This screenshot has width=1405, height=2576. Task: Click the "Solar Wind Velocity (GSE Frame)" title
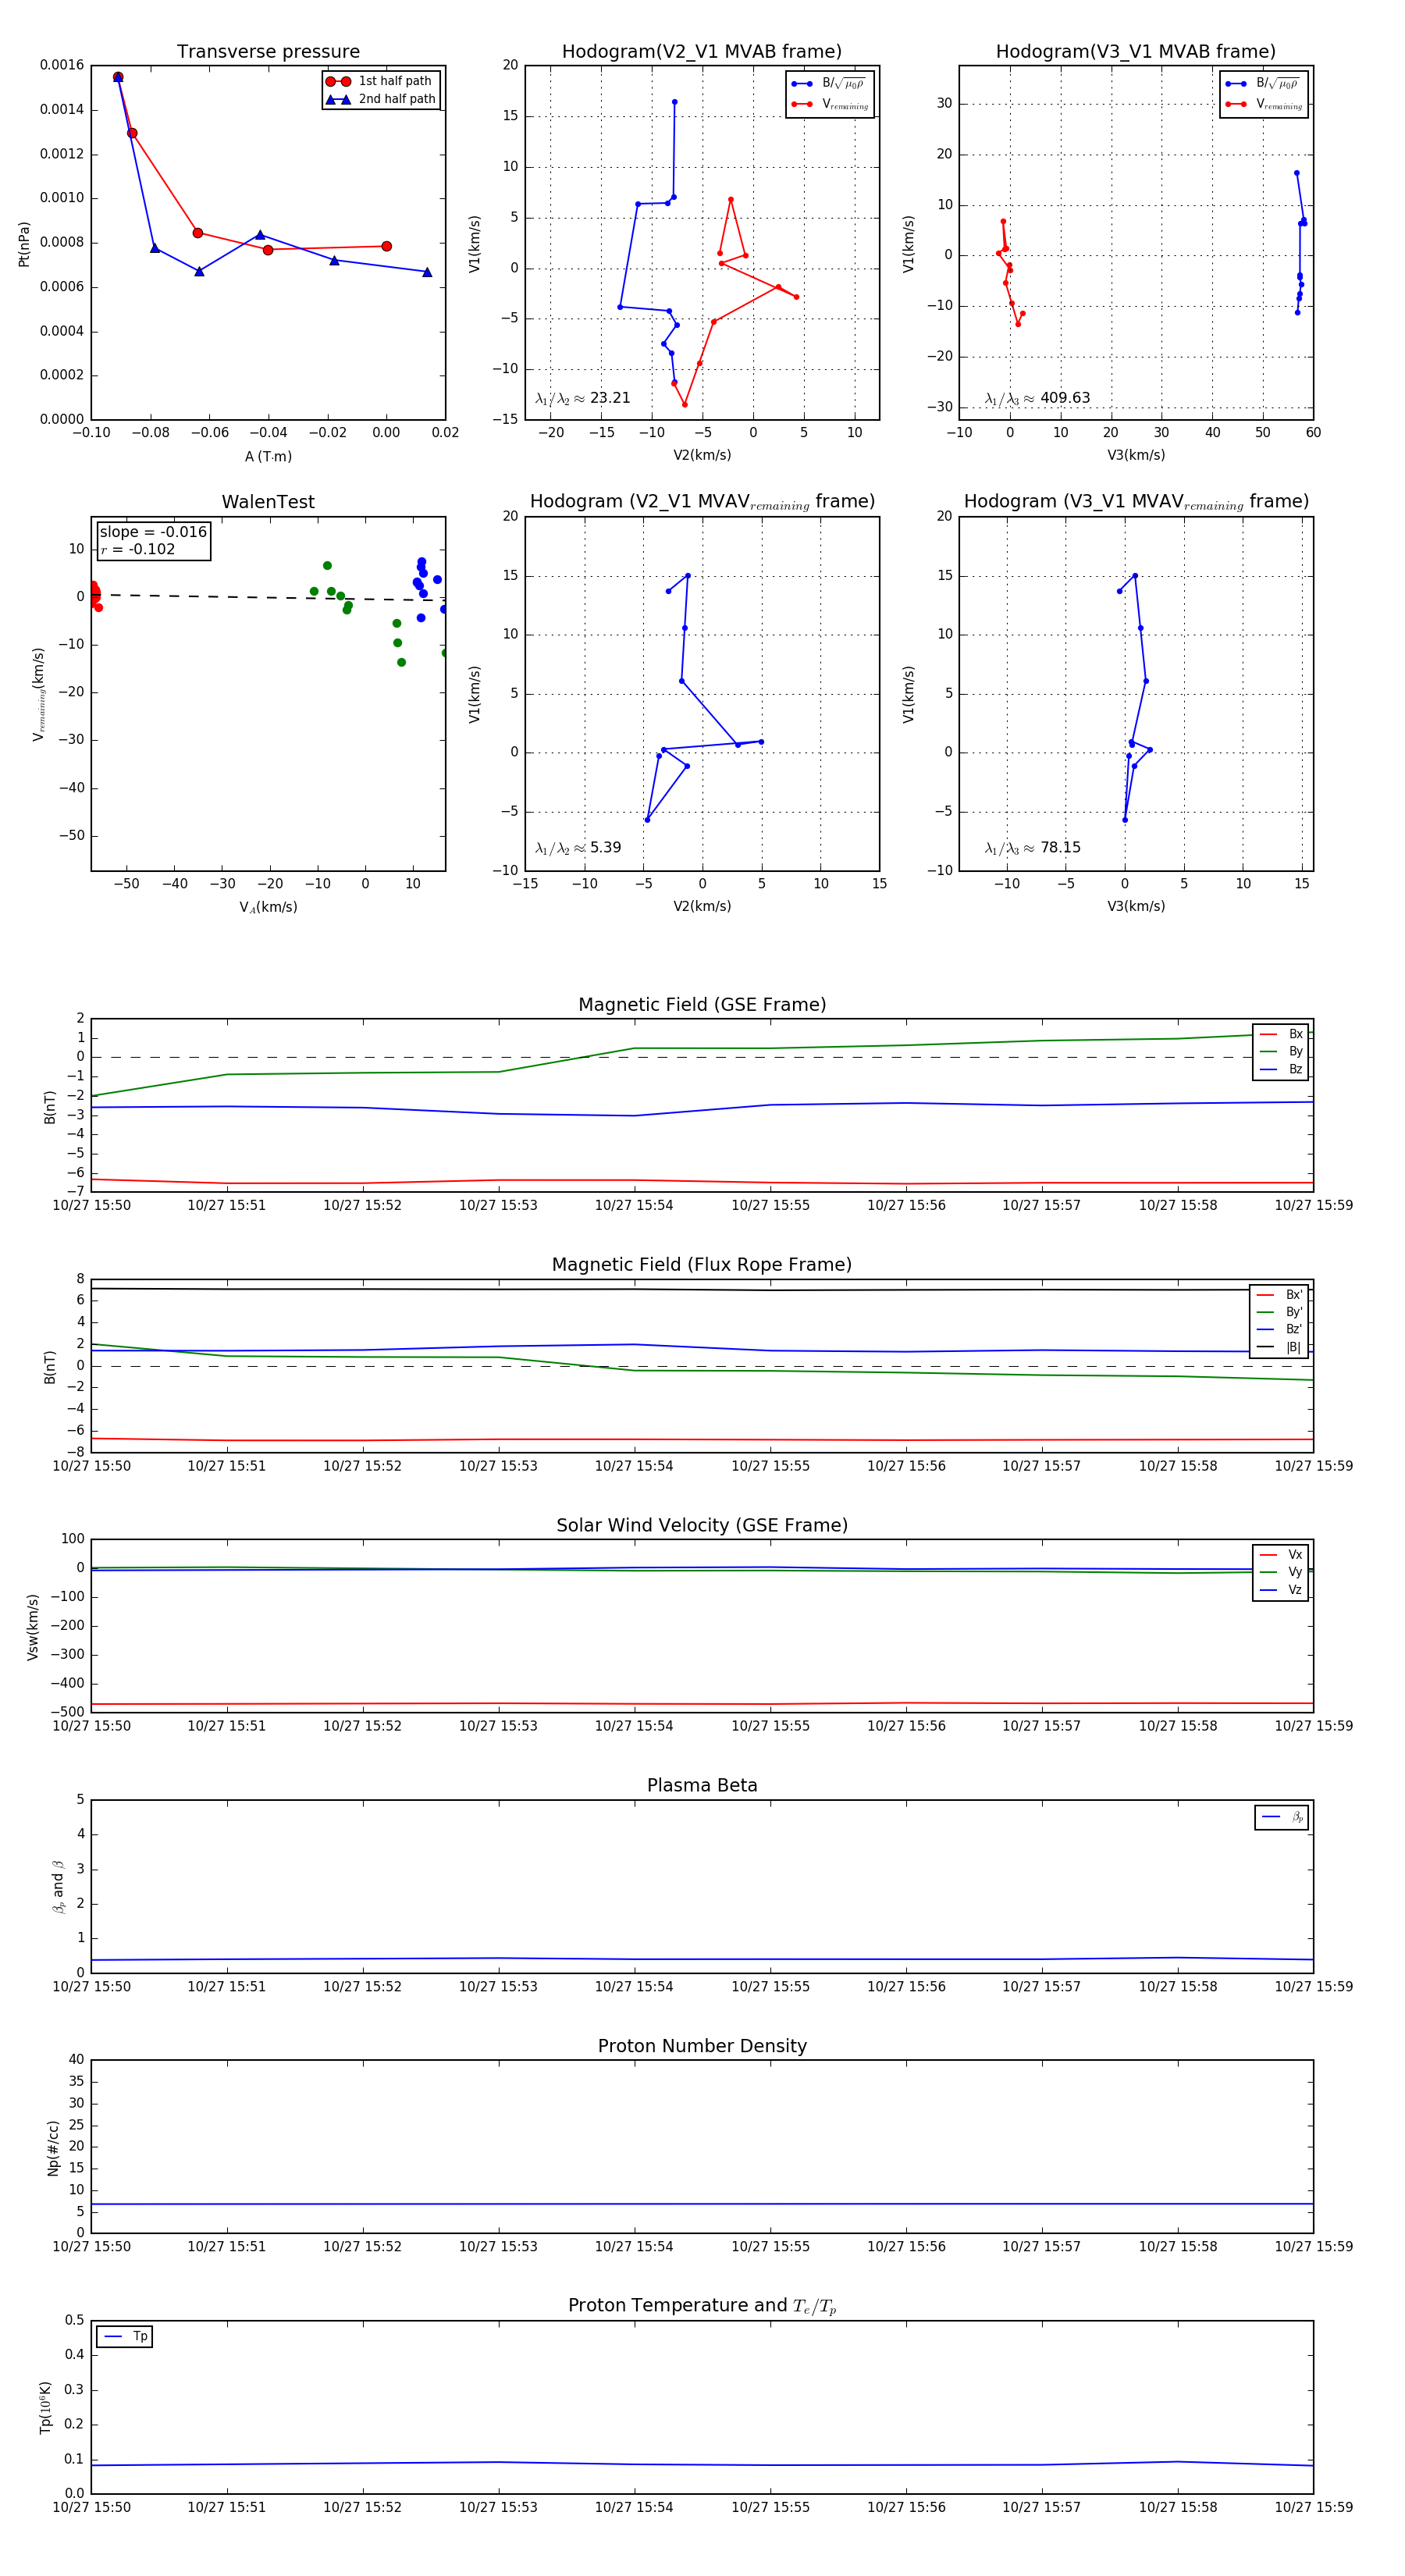(702, 1525)
